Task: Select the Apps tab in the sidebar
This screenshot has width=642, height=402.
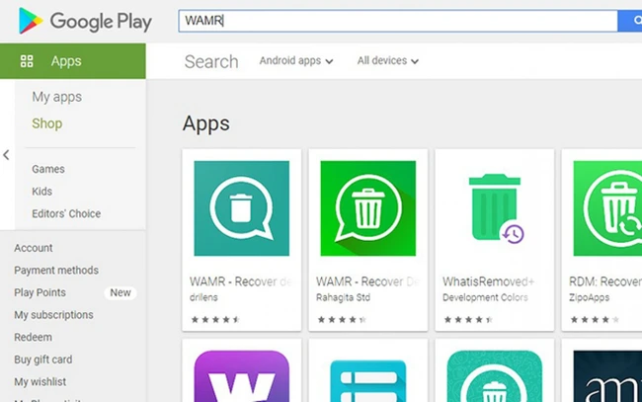Action: tap(73, 61)
